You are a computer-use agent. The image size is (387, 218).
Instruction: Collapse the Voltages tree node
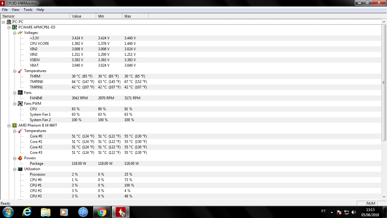tap(15, 33)
